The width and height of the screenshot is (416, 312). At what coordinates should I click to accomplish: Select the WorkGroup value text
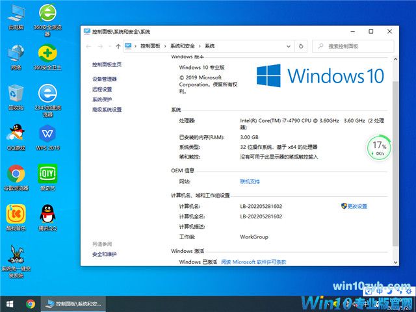coord(254,237)
